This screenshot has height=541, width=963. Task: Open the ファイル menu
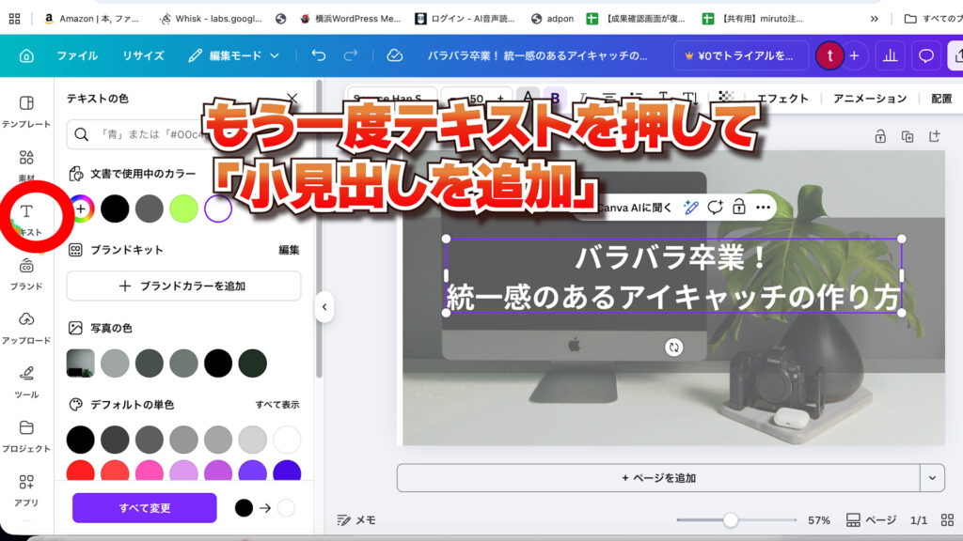click(77, 55)
